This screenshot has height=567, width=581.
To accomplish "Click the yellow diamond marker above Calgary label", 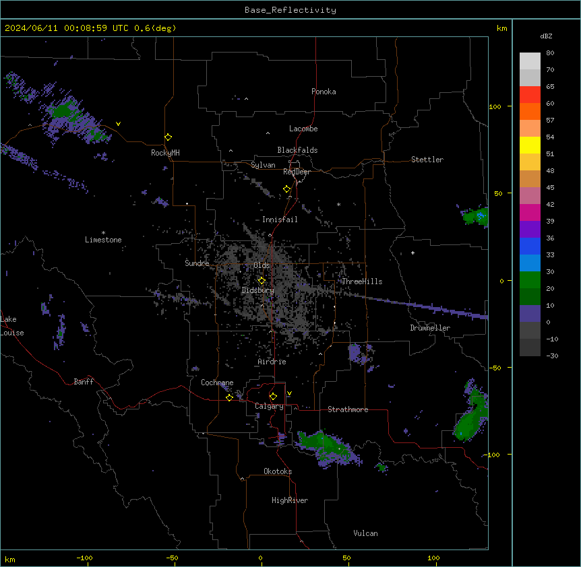I will point(273,397).
